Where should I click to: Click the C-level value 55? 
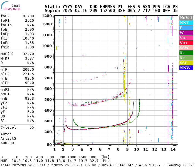pos(31,127)
